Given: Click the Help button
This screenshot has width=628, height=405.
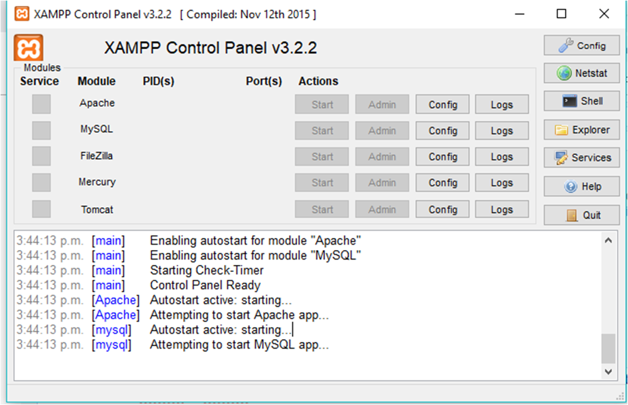Looking at the screenshot, I should point(582,186).
